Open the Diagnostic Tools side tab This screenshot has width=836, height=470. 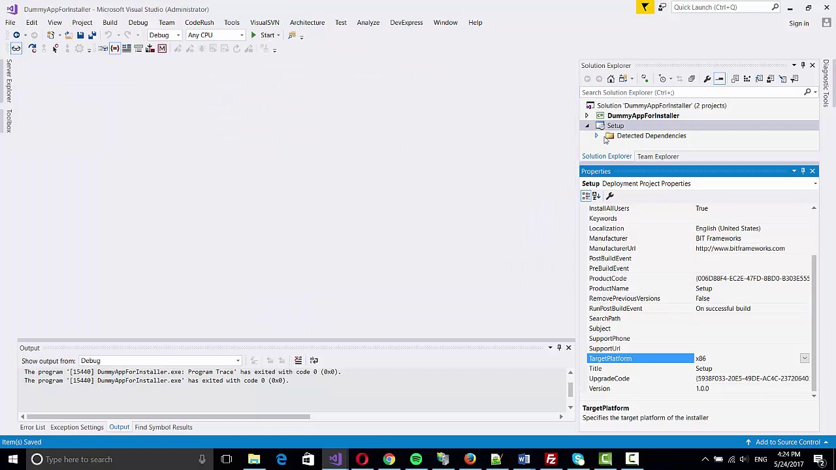coord(826,83)
